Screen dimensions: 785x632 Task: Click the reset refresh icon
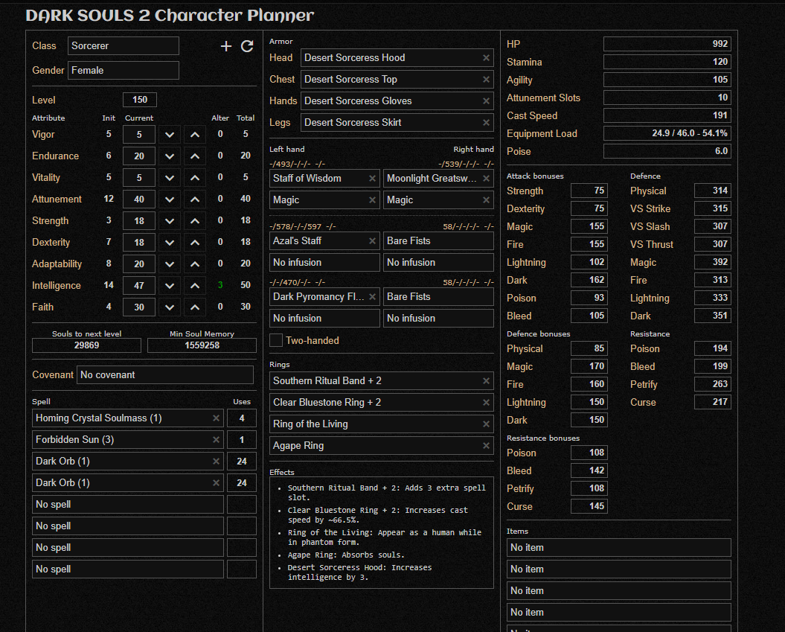pos(247,46)
